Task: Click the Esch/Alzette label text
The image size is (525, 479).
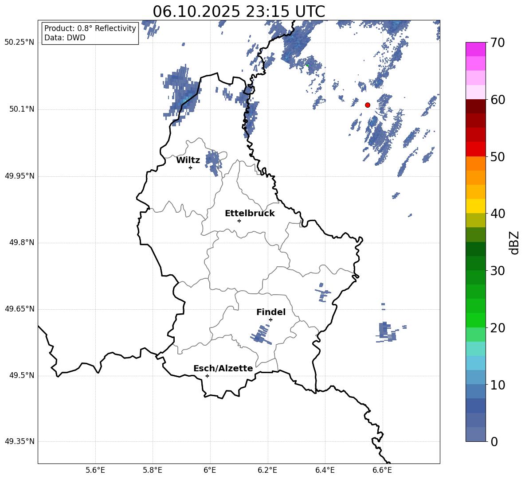Action: click(223, 369)
